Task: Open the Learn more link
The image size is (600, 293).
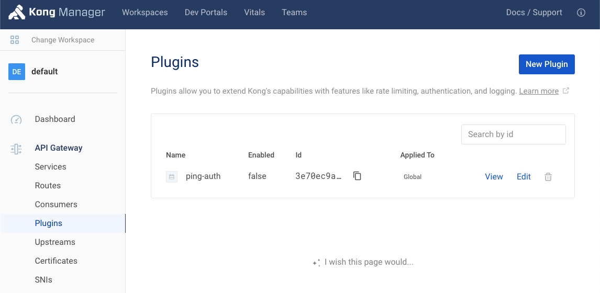Action: (539, 91)
